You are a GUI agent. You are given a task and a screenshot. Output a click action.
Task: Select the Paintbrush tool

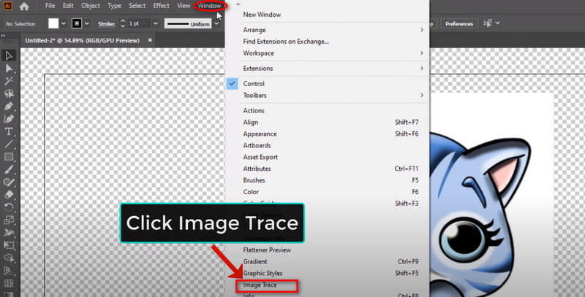(x=9, y=170)
